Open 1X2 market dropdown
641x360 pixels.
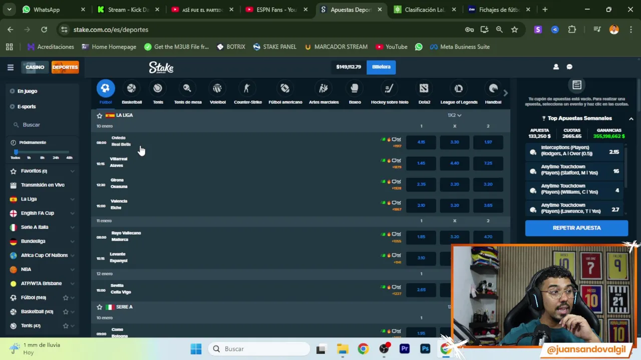pyautogui.click(x=454, y=115)
